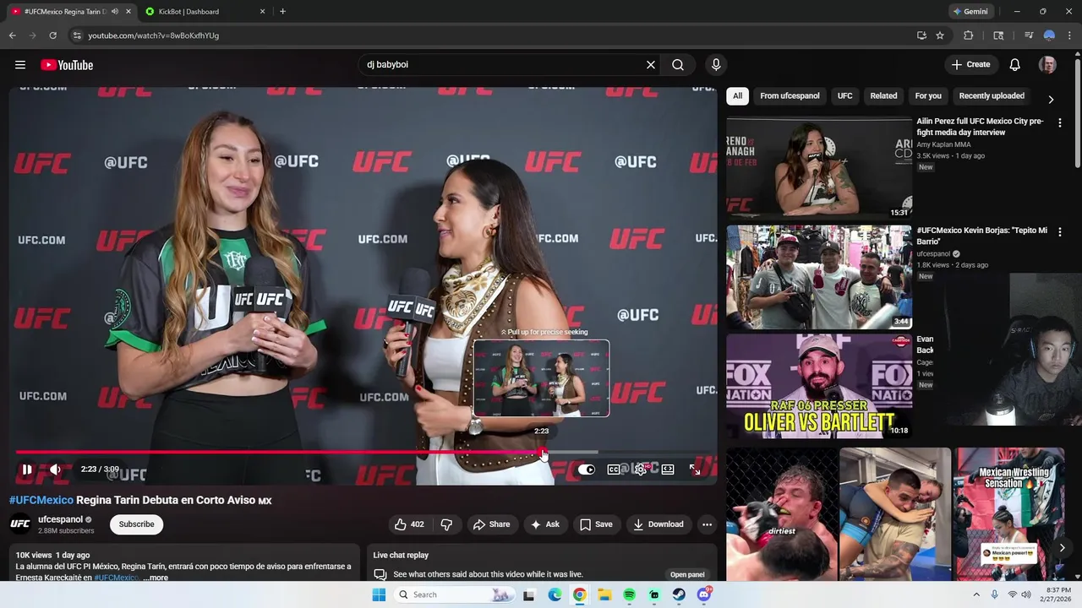Open the 'Oliver vs Bartlett' video thumbnail
Screen dimensions: 1082x608
[819, 386]
